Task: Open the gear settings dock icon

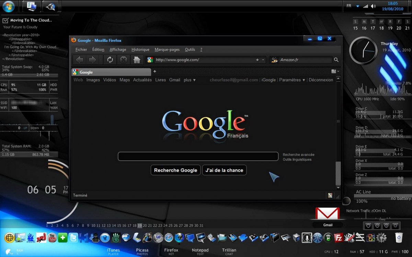Action: pyautogui.click(x=381, y=237)
